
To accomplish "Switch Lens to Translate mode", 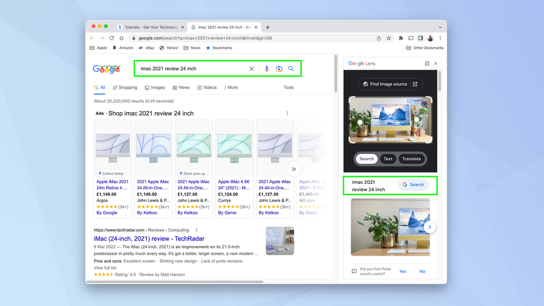I will coord(412,158).
